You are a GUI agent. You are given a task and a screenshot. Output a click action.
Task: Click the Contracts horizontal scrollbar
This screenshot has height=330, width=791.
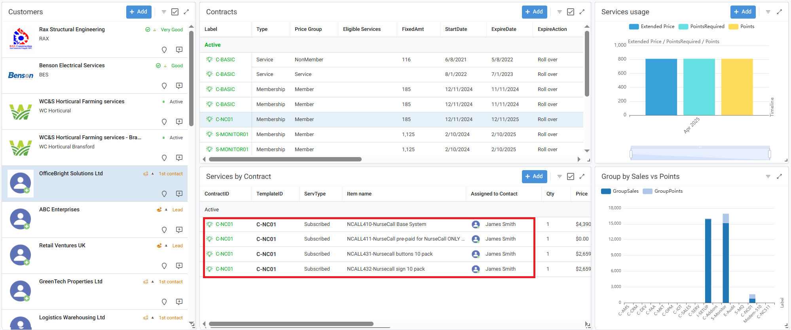[x=285, y=159]
